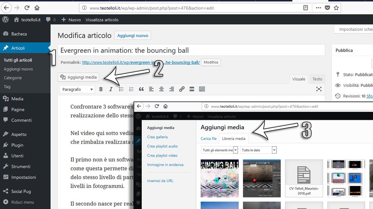Screen dimensions: 373x209
Task: Insert a blockquote using the quote icon
Action: [x=141, y=89]
